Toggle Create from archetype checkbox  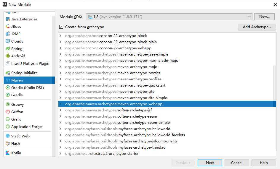61,27
